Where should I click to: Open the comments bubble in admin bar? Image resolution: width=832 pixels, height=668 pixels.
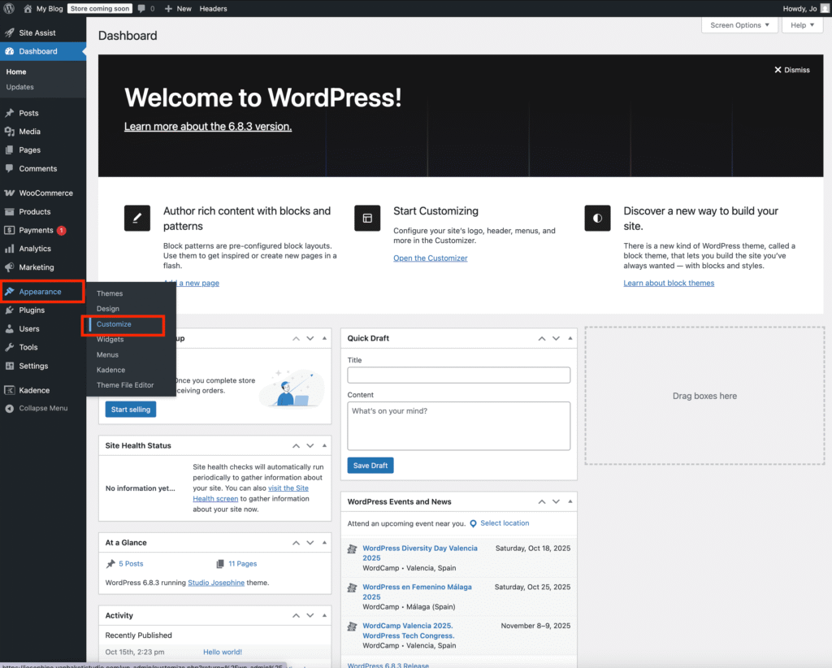(146, 8)
